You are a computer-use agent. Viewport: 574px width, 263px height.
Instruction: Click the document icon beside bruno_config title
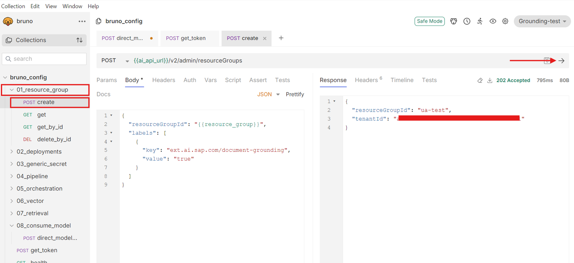coord(99,22)
